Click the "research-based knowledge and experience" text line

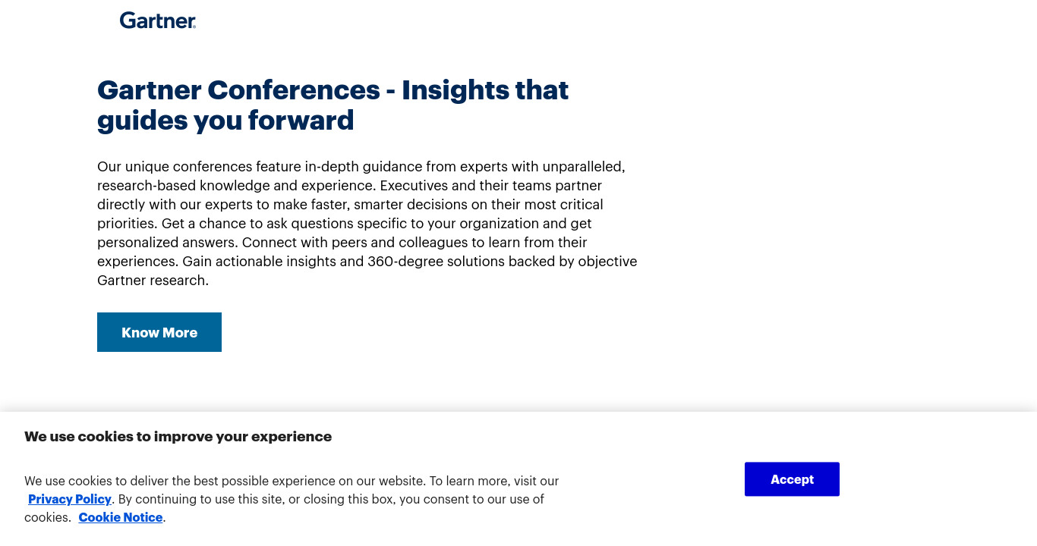tap(350, 185)
